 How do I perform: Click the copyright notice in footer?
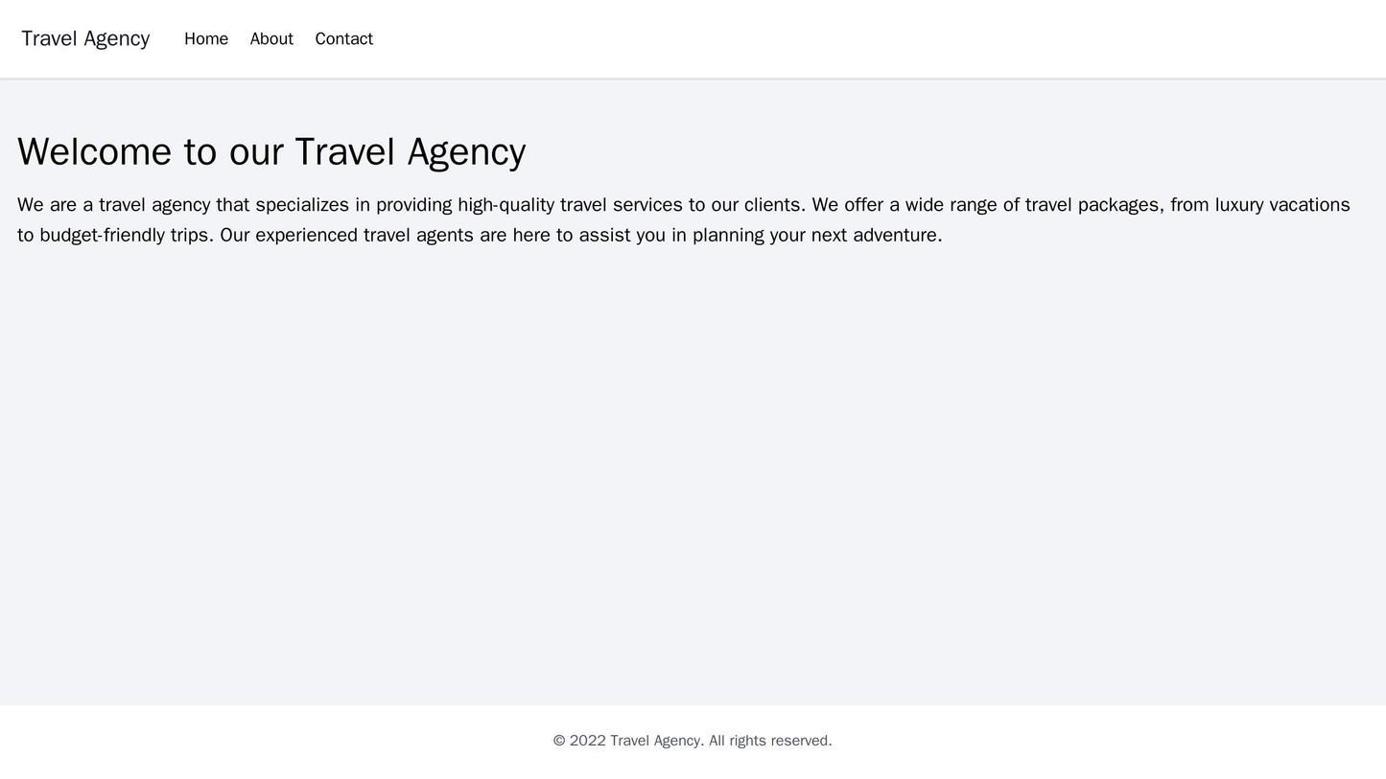tap(693, 739)
